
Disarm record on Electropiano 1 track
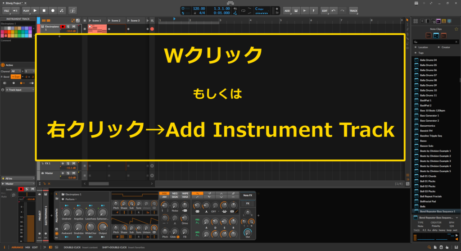tap(63, 27)
